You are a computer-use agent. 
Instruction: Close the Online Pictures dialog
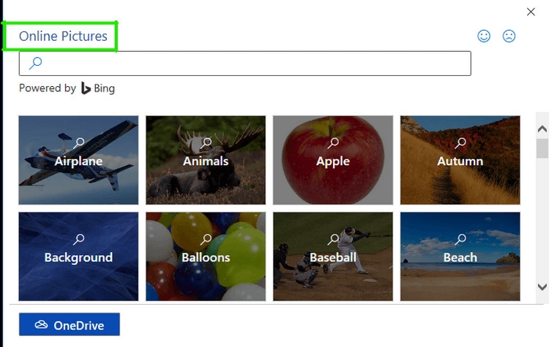tap(531, 12)
